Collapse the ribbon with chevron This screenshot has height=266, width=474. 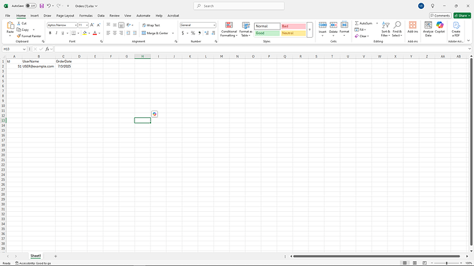pyautogui.click(x=469, y=40)
